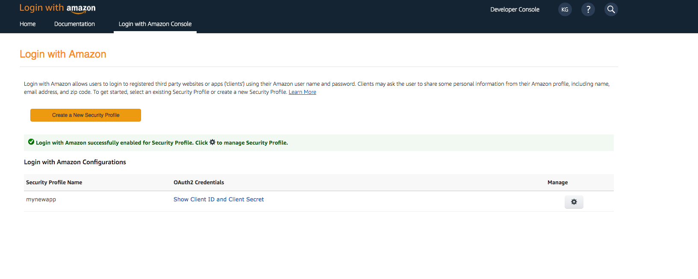698x279 pixels.
Task: Click the green success checkmark icon
Action: [31, 142]
